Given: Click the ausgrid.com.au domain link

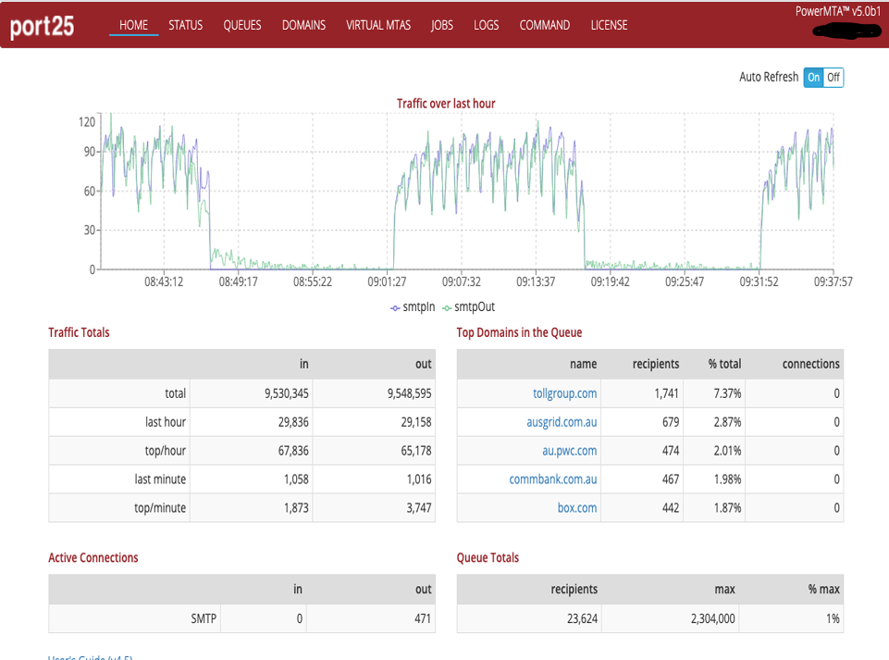Looking at the screenshot, I should tap(562, 422).
